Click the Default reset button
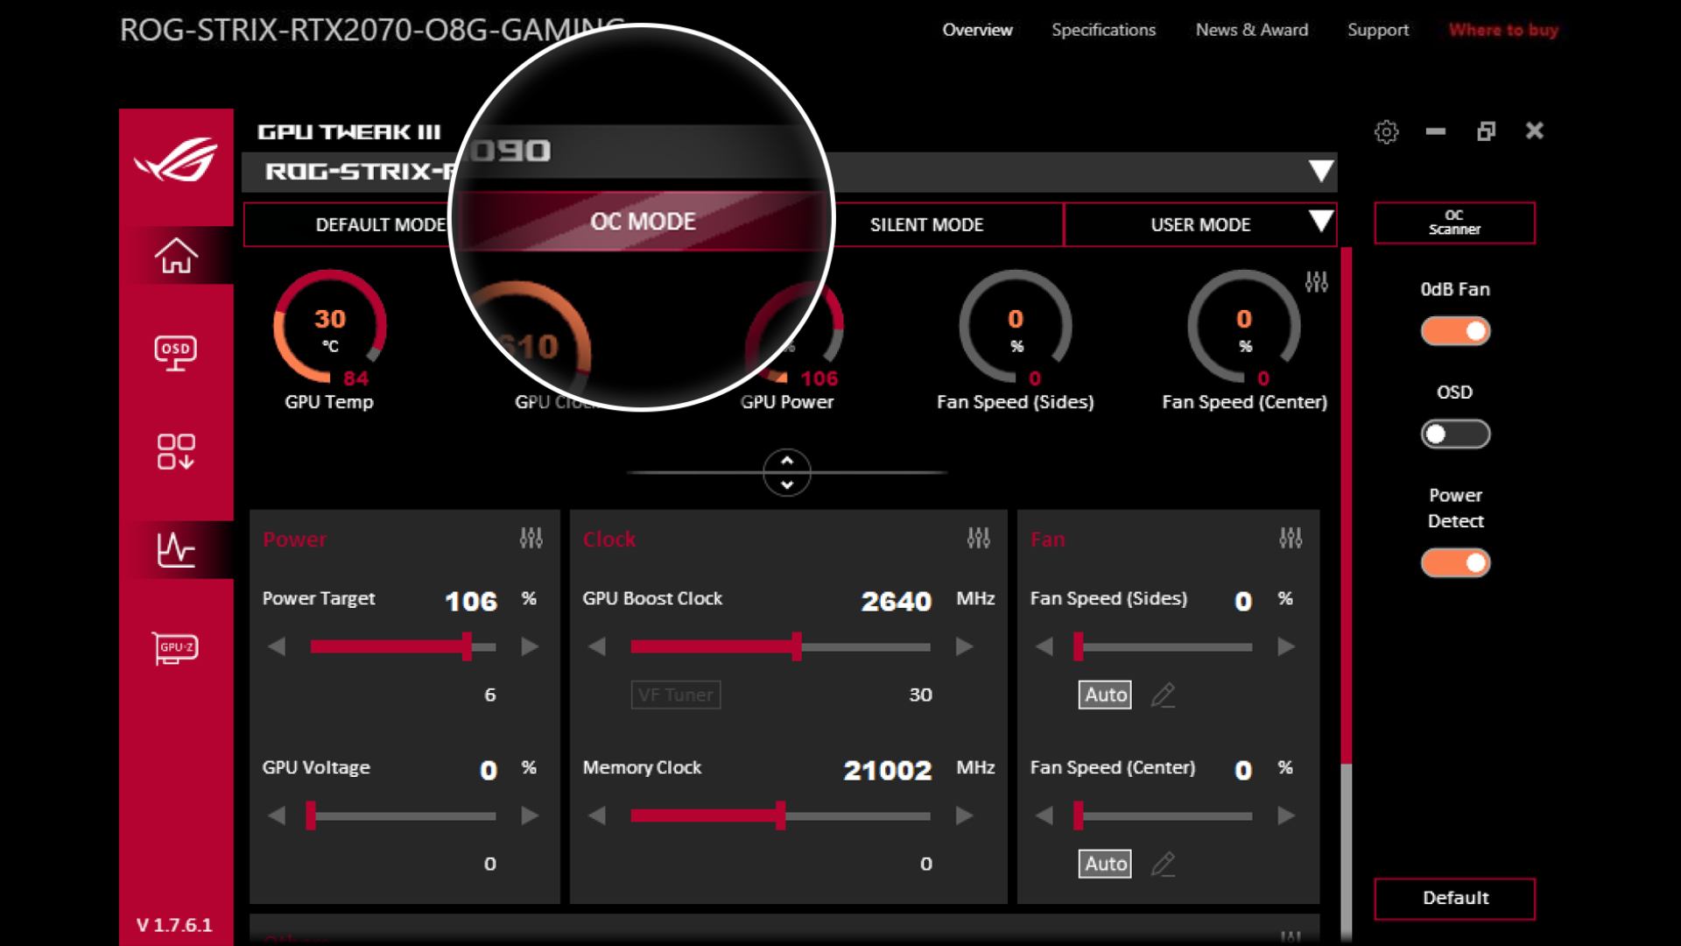Viewport: 1681px width, 946px height. (1453, 898)
